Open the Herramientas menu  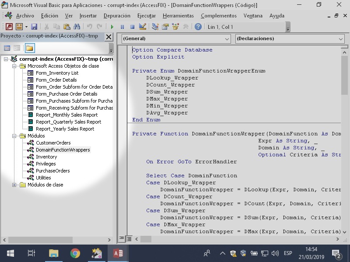(x=178, y=16)
